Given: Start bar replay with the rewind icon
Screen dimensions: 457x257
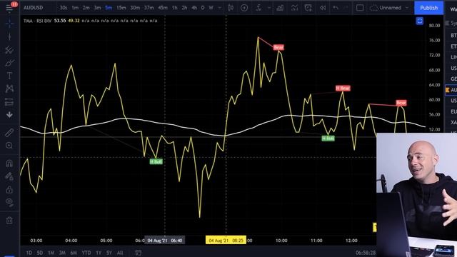Looking at the screenshot, I should coord(323,8).
